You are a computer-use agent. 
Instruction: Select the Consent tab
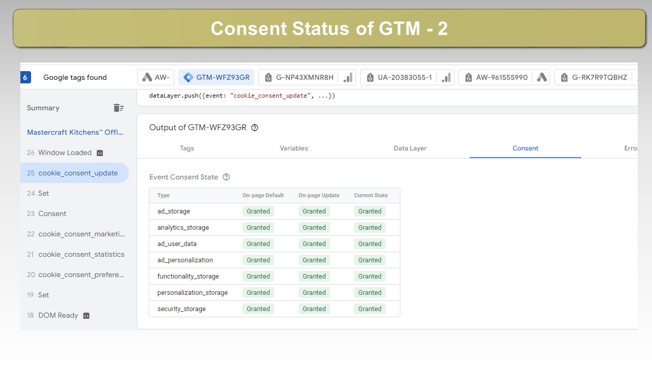tap(525, 148)
